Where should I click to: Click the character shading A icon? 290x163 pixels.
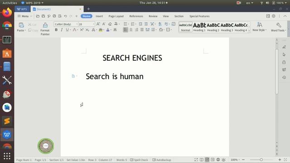[115, 30]
